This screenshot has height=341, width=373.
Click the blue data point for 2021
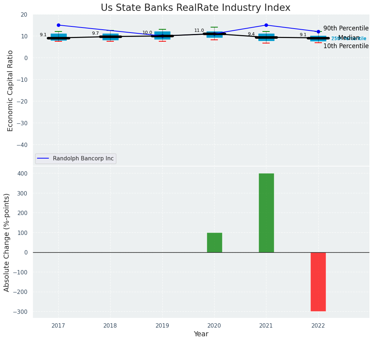point(266,25)
